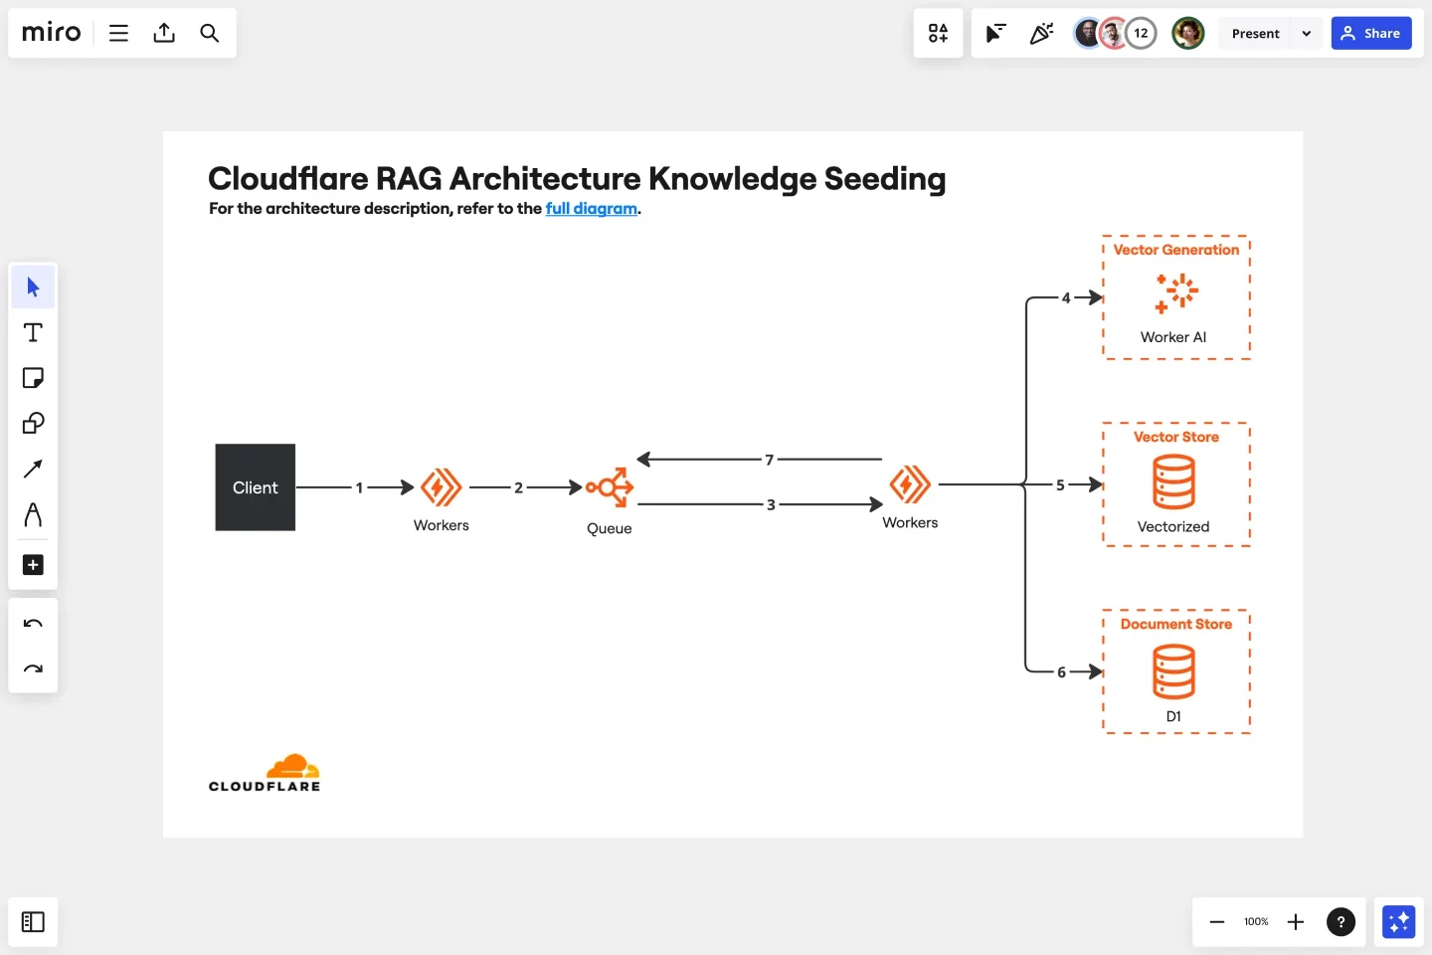Open the Miro AI sparkle button
This screenshot has height=955, width=1432.
click(x=1398, y=922)
